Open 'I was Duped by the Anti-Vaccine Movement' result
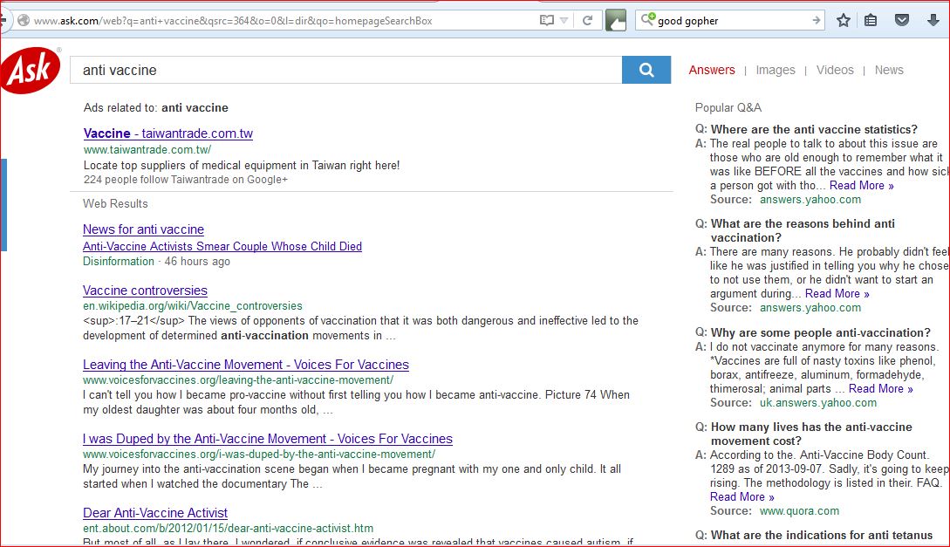 coord(267,439)
